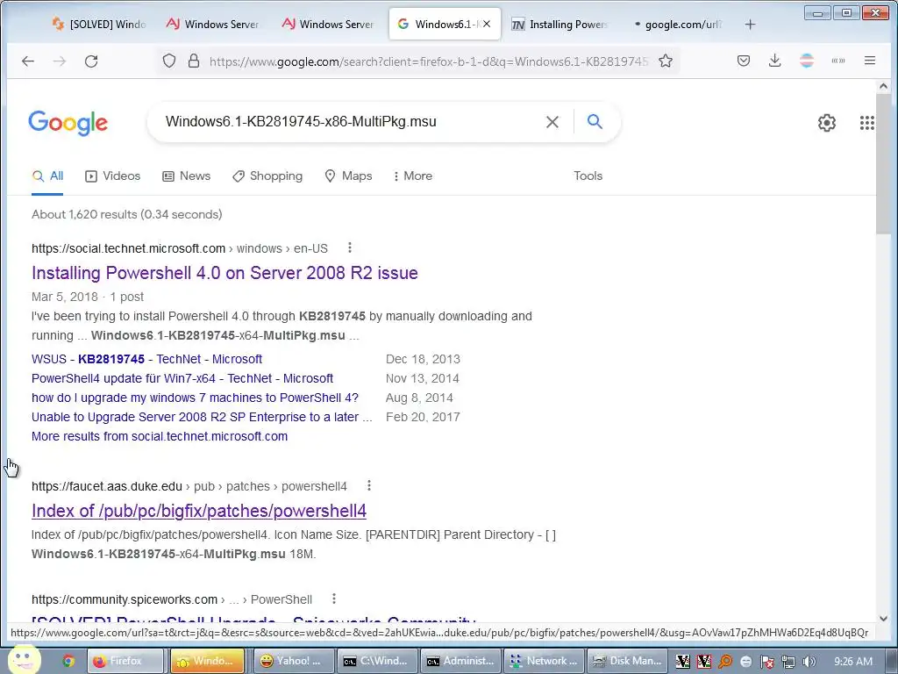Show site security padlock info
The width and height of the screenshot is (898, 674).
click(x=194, y=61)
